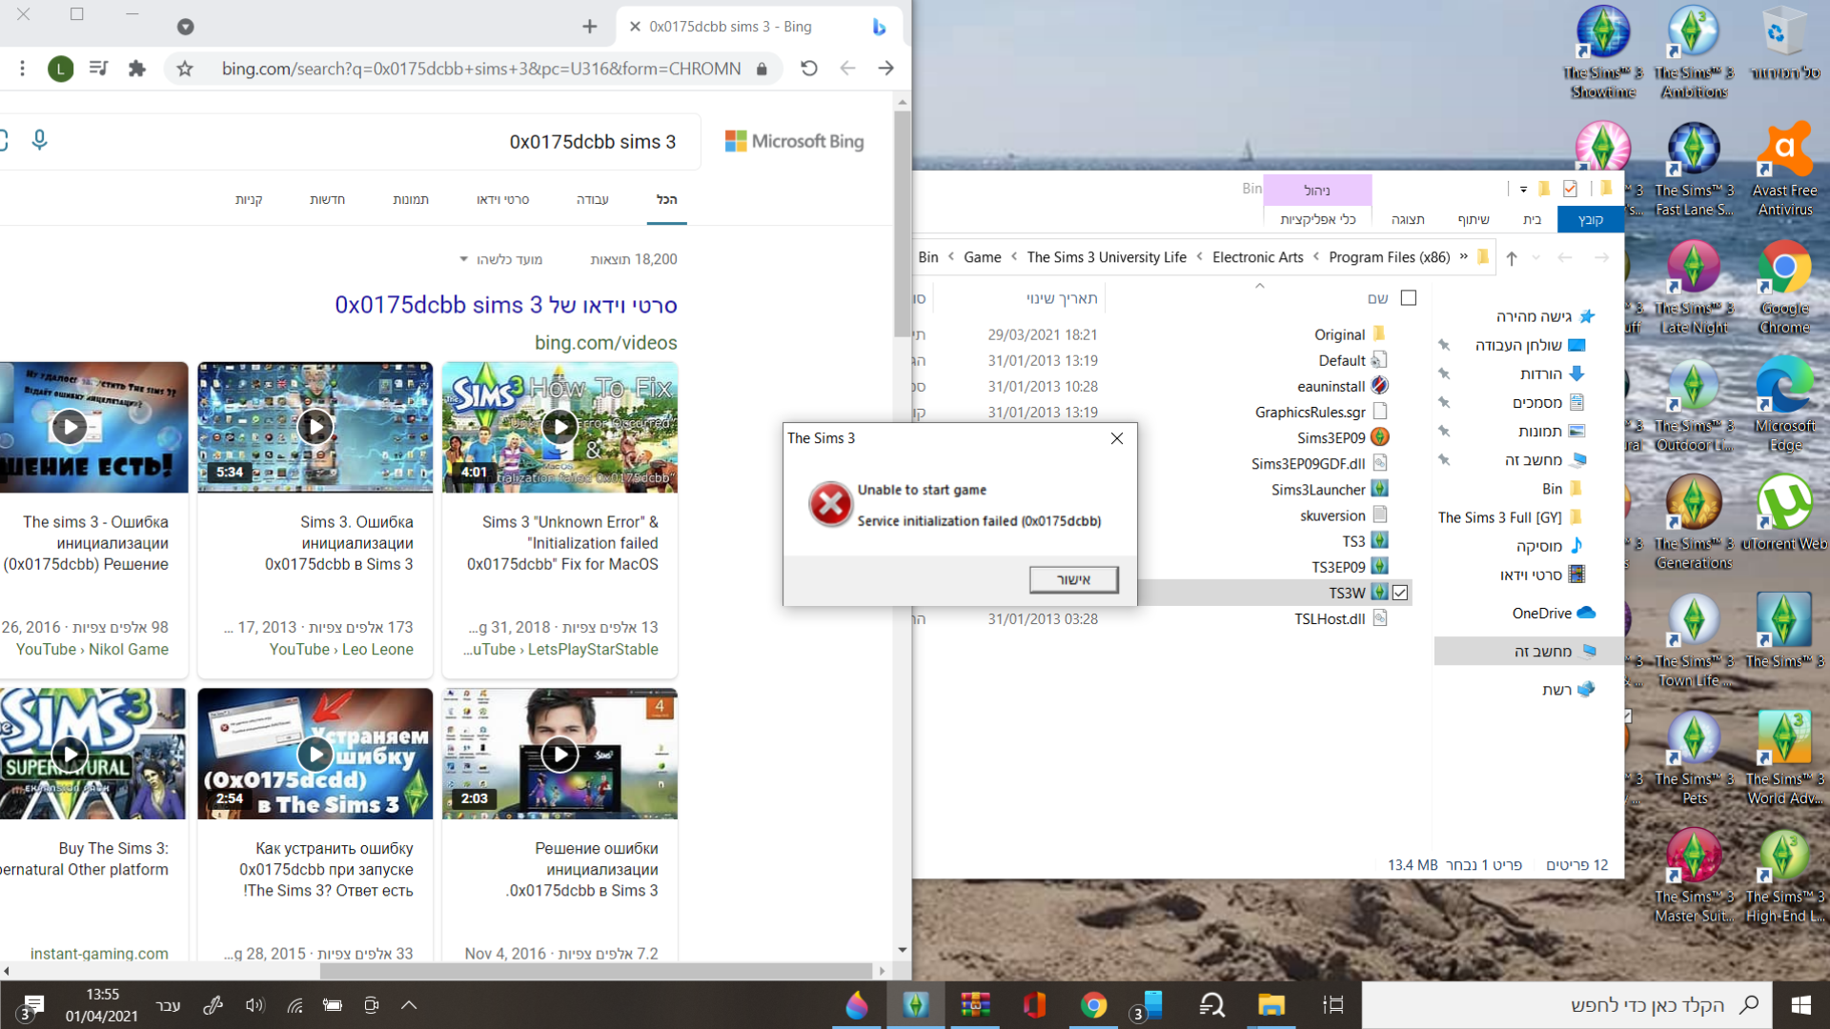
Task: Open The Sims 3 Ambitions desktop shortcut
Action: tap(1694, 52)
